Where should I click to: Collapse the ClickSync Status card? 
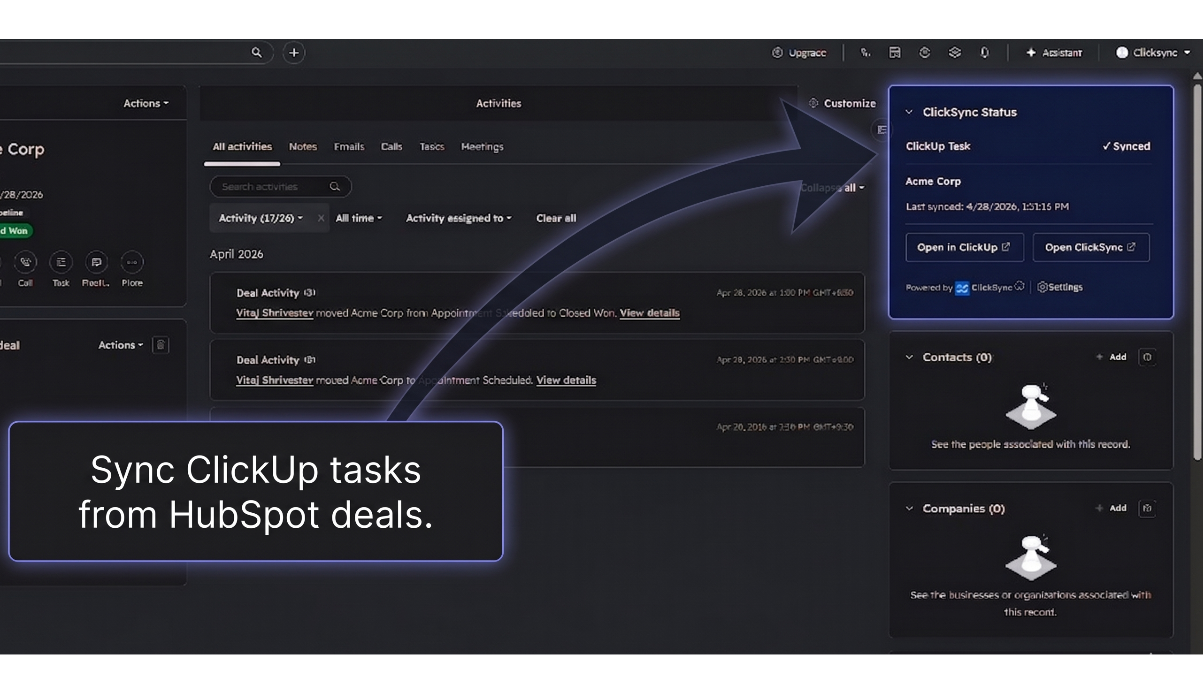(x=909, y=112)
